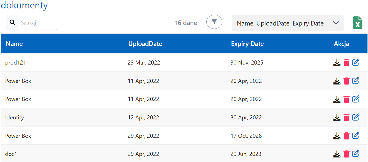Sort by the Name column header
Screen dimensions: 368x162
(x=14, y=44)
